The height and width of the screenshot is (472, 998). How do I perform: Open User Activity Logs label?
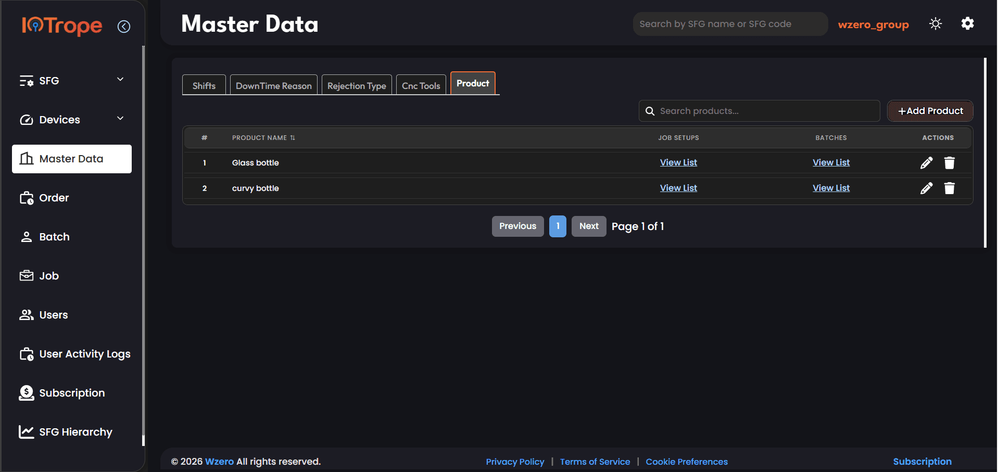tap(85, 354)
